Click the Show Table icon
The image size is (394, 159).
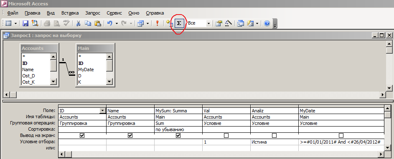click(x=170, y=23)
